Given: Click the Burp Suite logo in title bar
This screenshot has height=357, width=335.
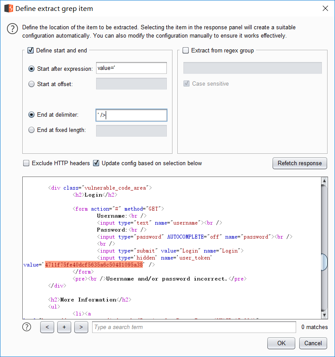Looking at the screenshot, I should point(8,8).
